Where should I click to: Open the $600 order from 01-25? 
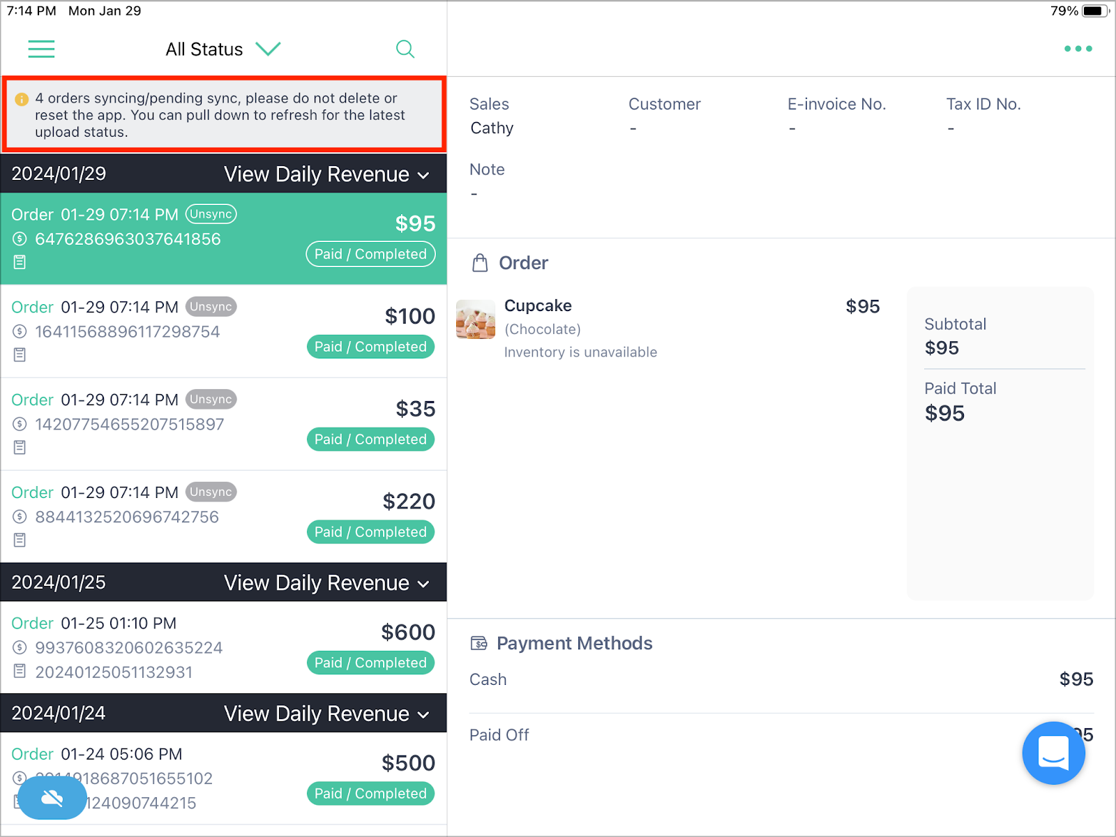[x=223, y=647]
